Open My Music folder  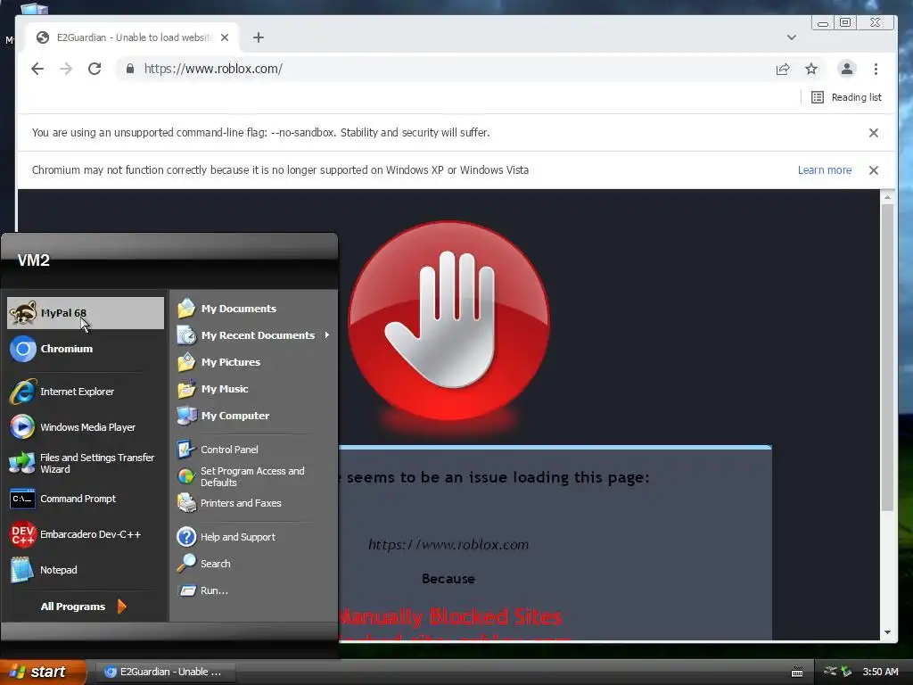pos(253,389)
